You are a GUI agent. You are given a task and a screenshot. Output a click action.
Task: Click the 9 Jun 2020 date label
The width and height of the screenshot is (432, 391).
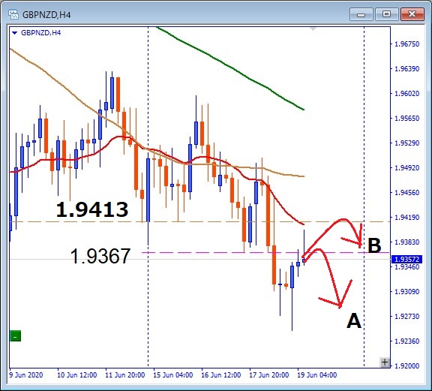(x=26, y=375)
